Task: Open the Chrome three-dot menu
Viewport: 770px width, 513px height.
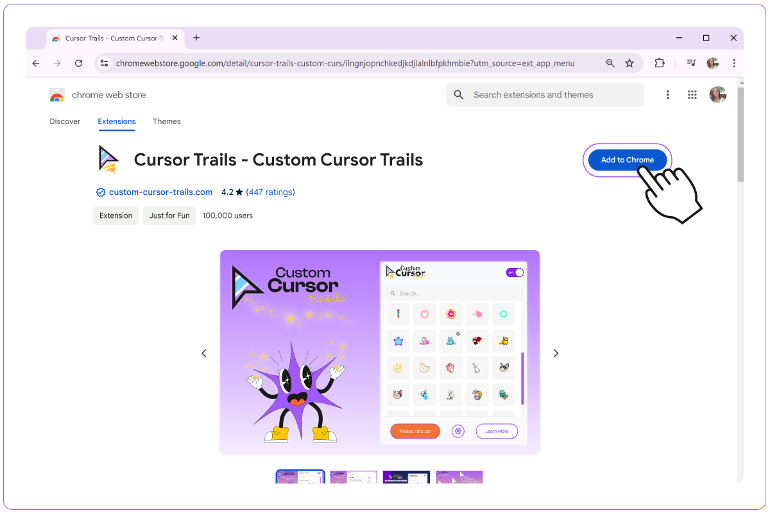Action: pos(733,63)
